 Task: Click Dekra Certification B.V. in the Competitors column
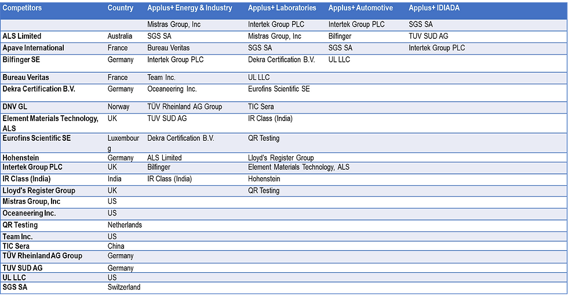pos(39,89)
